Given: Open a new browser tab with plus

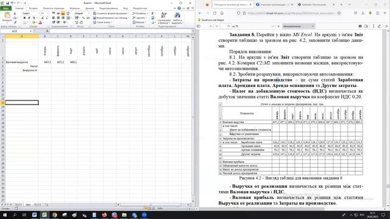Looking at the screenshot, I should tap(341, 4).
